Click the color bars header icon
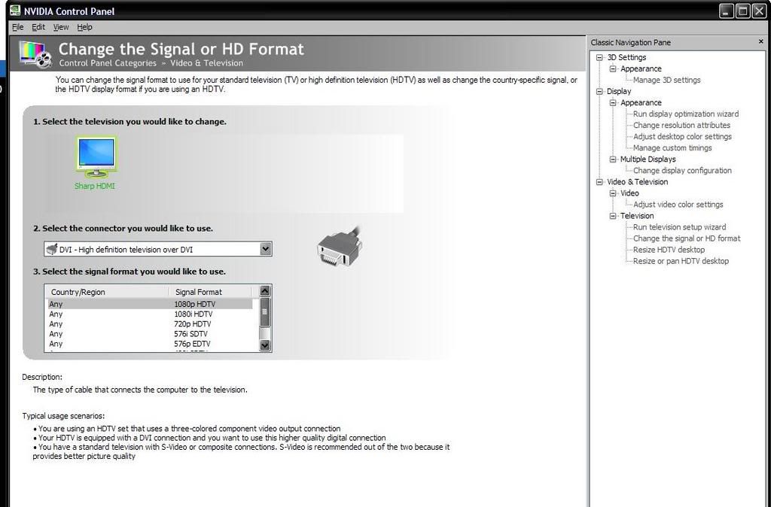The image size is (771, 507). point(35,54)
